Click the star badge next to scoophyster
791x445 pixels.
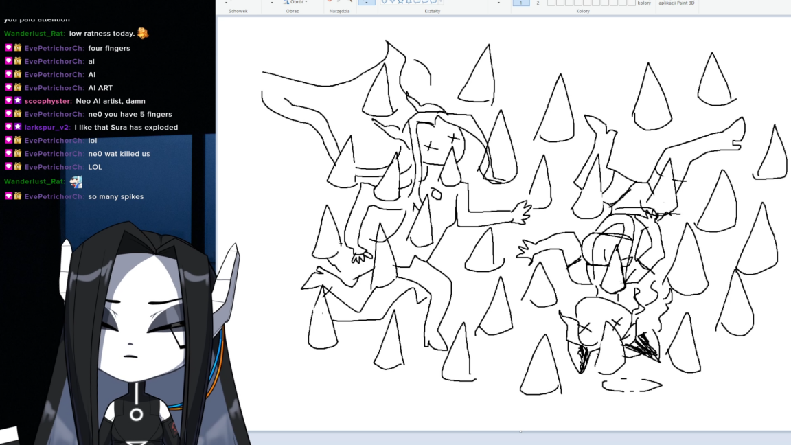(18, 100)
